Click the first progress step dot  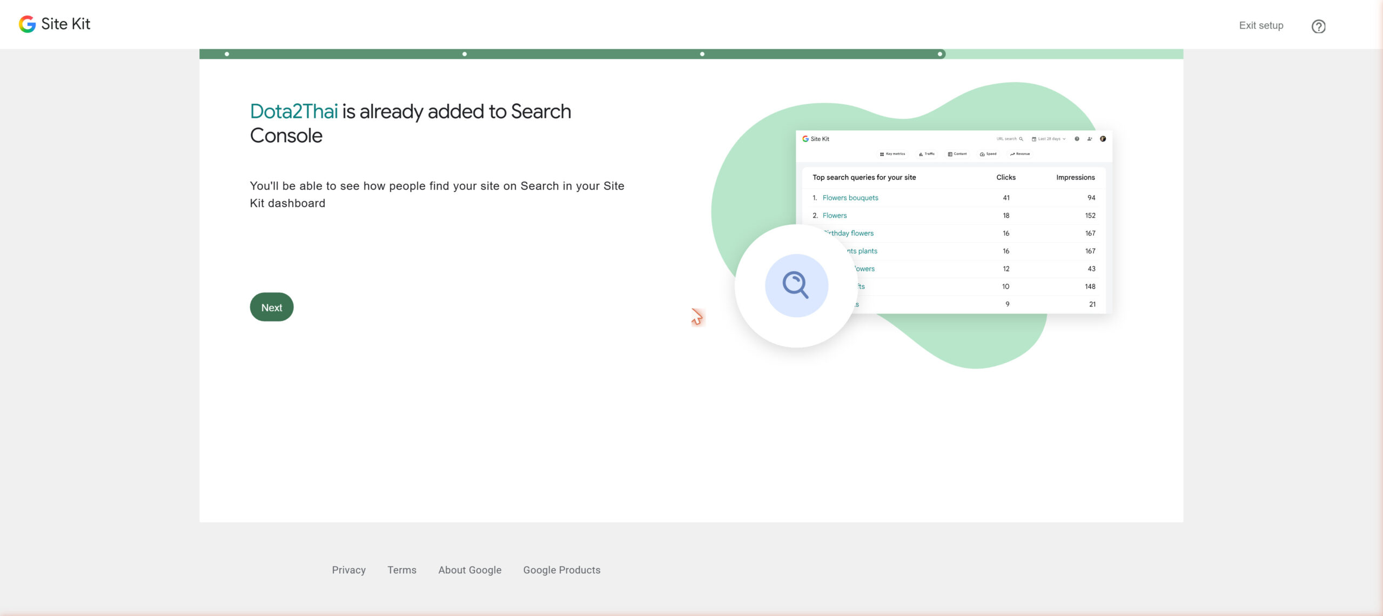click(227, 54)
